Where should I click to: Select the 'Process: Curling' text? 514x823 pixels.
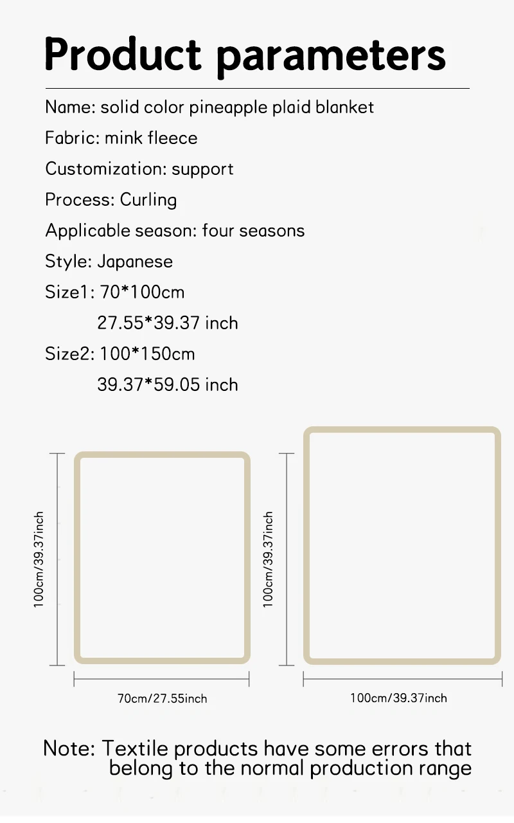tap(111, 199)
